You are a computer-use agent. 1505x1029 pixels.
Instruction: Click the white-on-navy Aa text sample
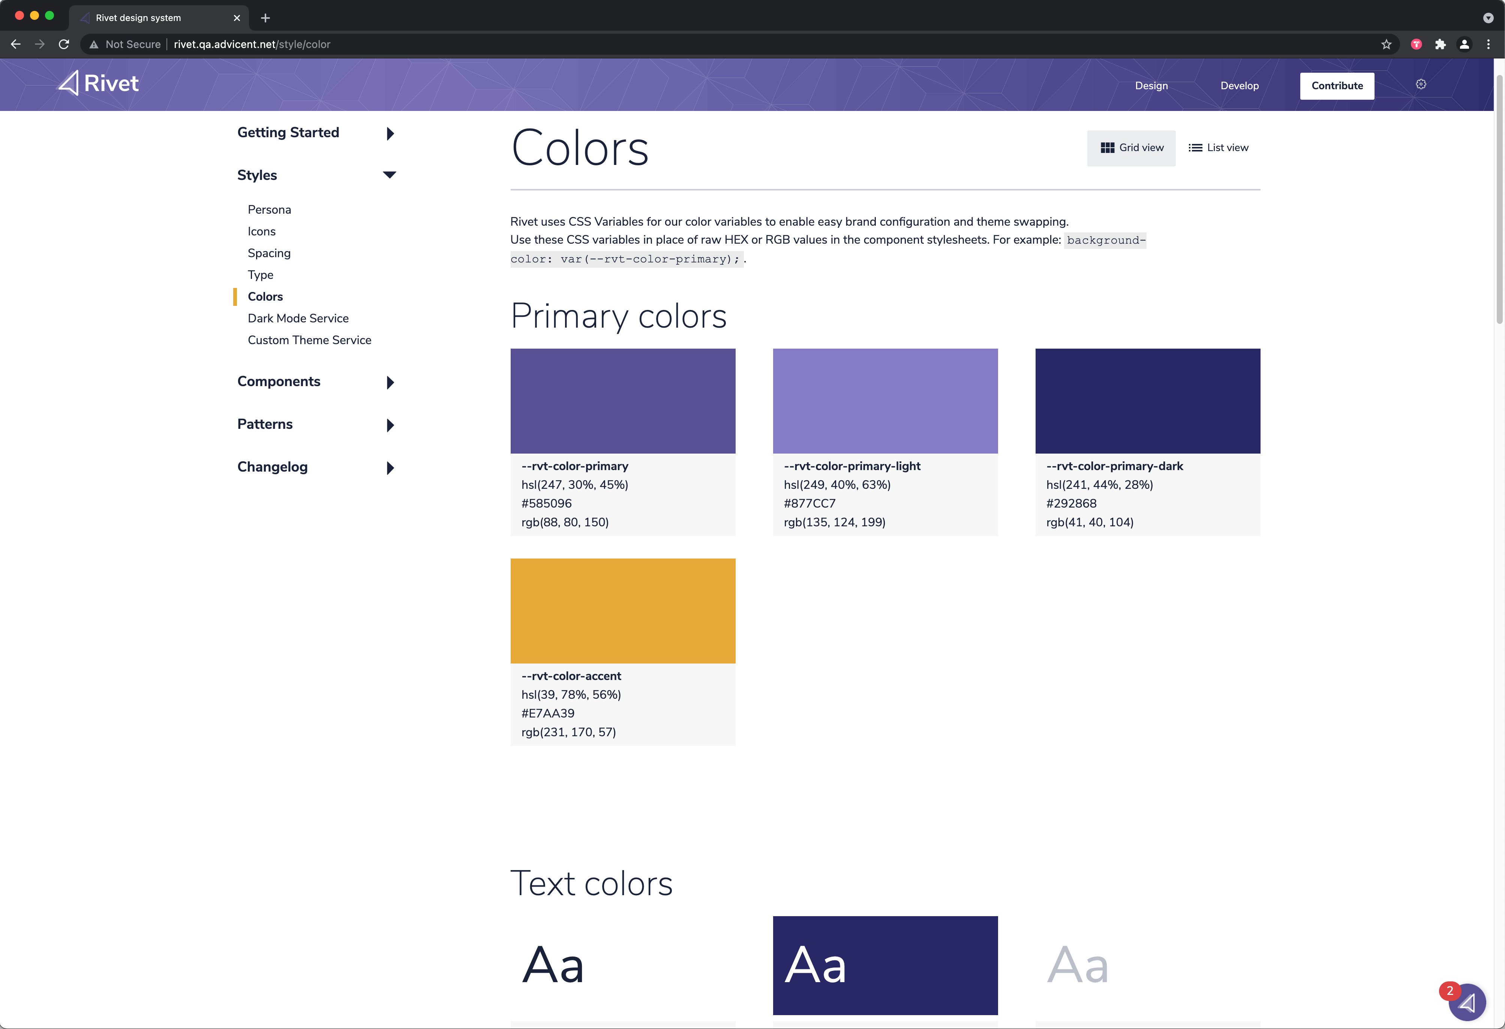coord(885,965)
